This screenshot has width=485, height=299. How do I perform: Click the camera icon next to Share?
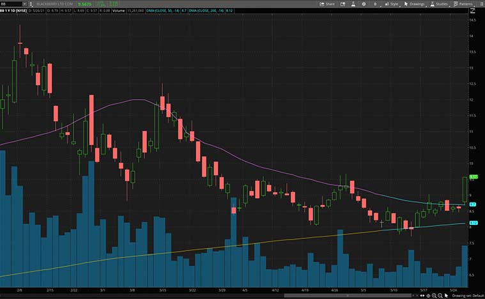click(341, 4)
